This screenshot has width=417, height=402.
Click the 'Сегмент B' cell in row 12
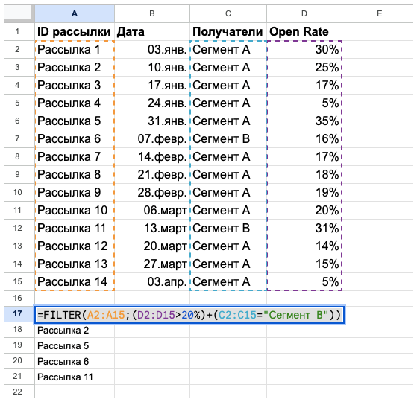[x=228, y=229]
